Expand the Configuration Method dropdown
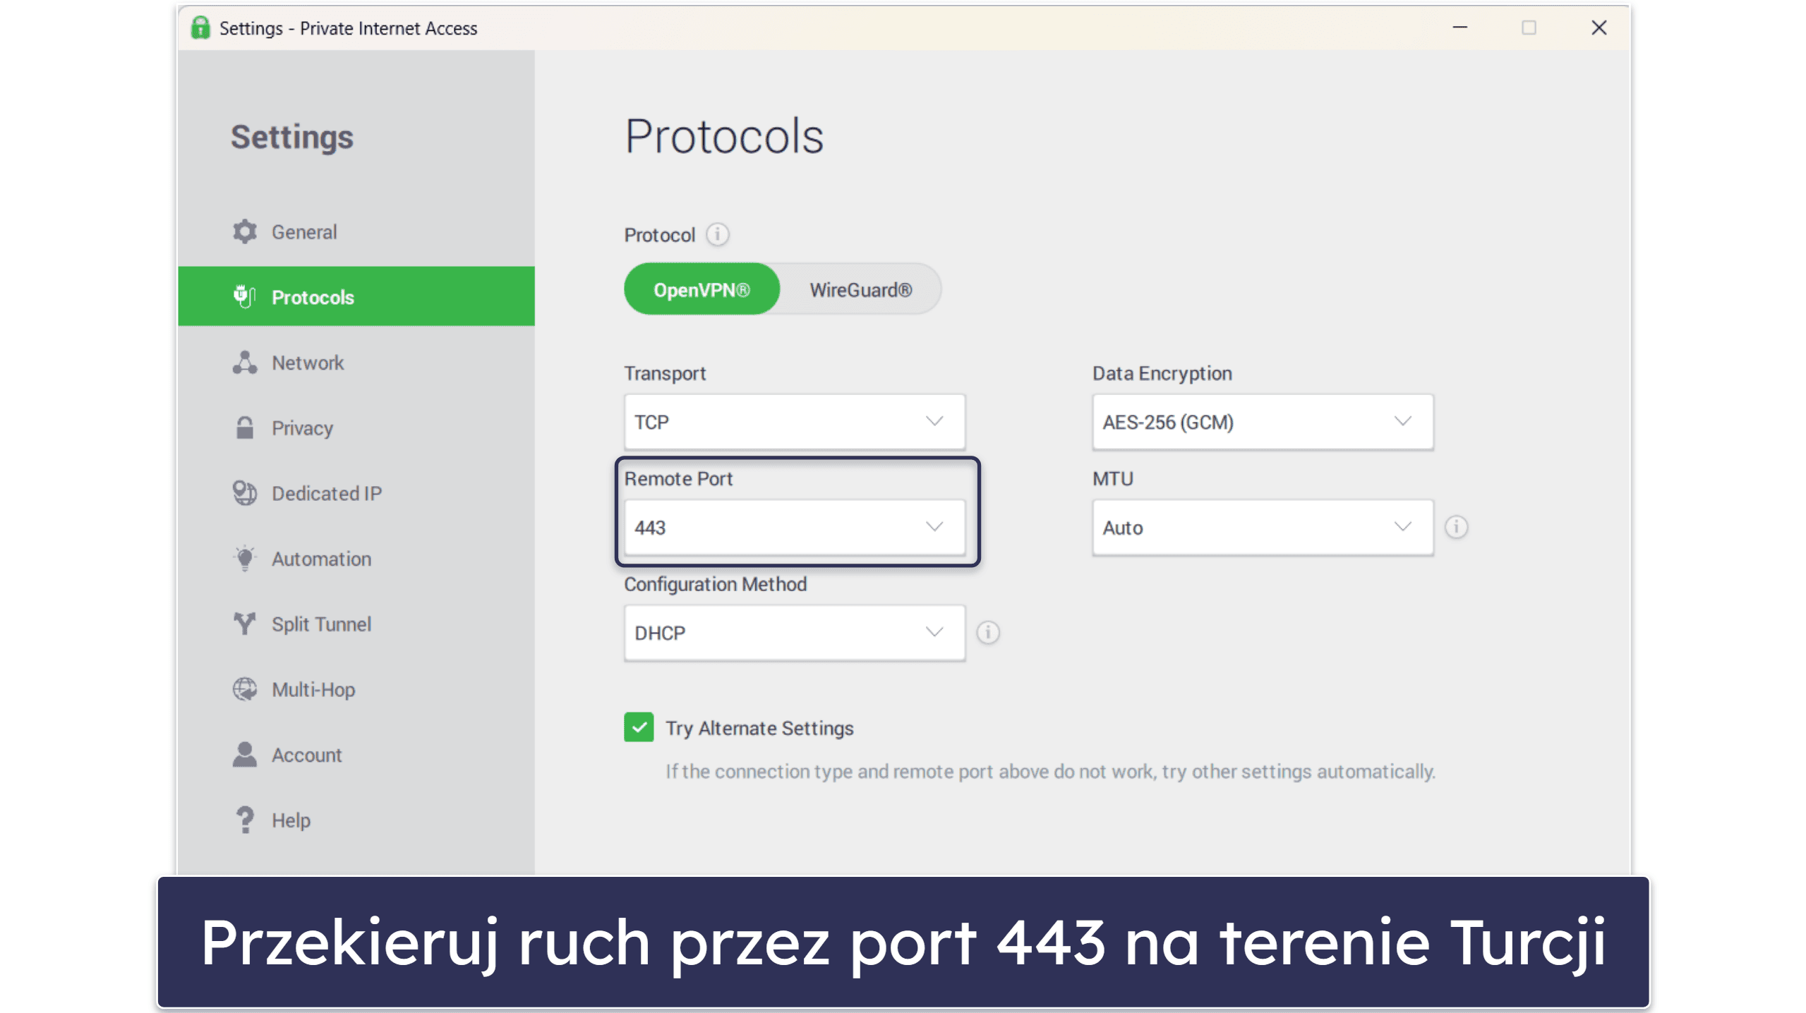Image resolution: width=1806 pixels, height=1013 pixels. [938, 632]
